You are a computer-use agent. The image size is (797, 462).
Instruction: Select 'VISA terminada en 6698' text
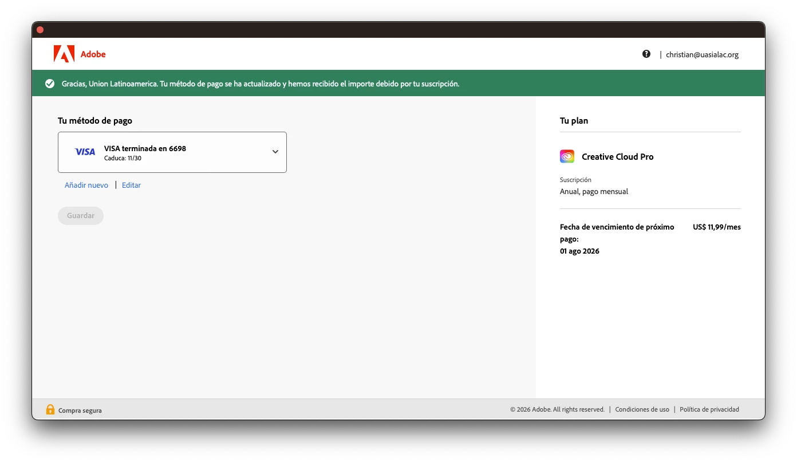point(145,148)
